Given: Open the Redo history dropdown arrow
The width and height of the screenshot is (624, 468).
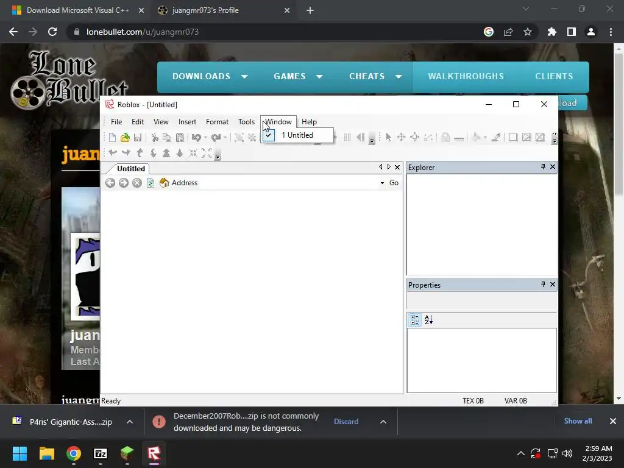Looking at the screenshot, I should coord(225,138).
